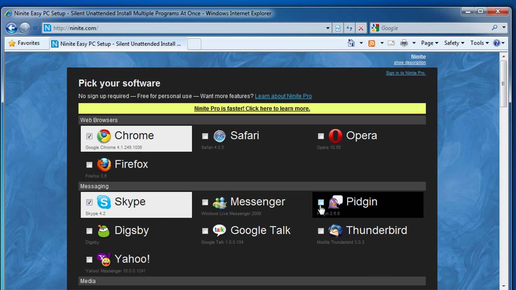Click the Print icon in command bar

pos(404,43)
